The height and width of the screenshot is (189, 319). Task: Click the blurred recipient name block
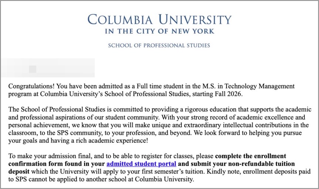coord(47,68)
